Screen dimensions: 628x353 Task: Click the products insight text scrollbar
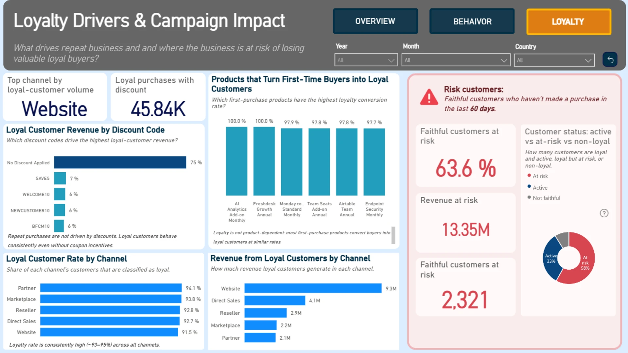[393, 235]
